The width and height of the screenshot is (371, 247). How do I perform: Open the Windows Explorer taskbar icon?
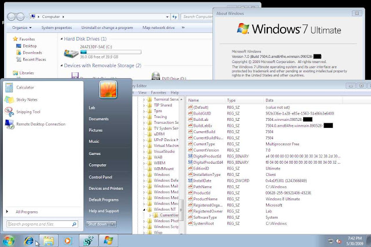coord(49,239)
